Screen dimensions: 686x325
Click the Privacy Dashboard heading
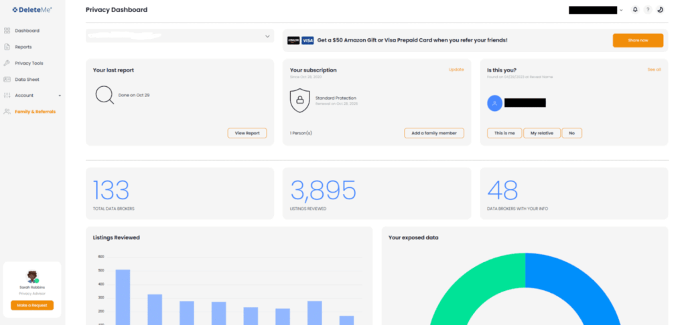(x=117, y=9)
